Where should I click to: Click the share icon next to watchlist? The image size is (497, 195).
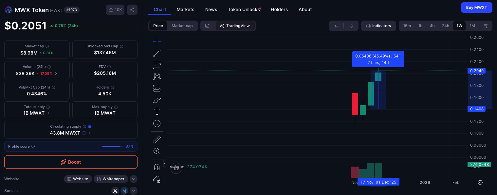click(x=132, y=10)
